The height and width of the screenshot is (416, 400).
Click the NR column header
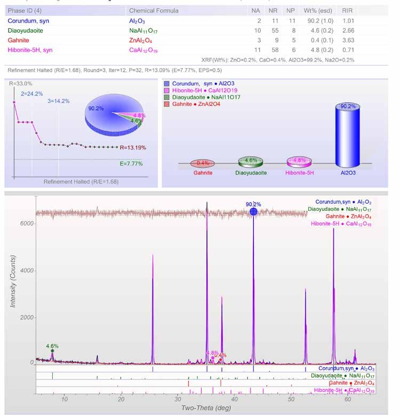(273, 11)
